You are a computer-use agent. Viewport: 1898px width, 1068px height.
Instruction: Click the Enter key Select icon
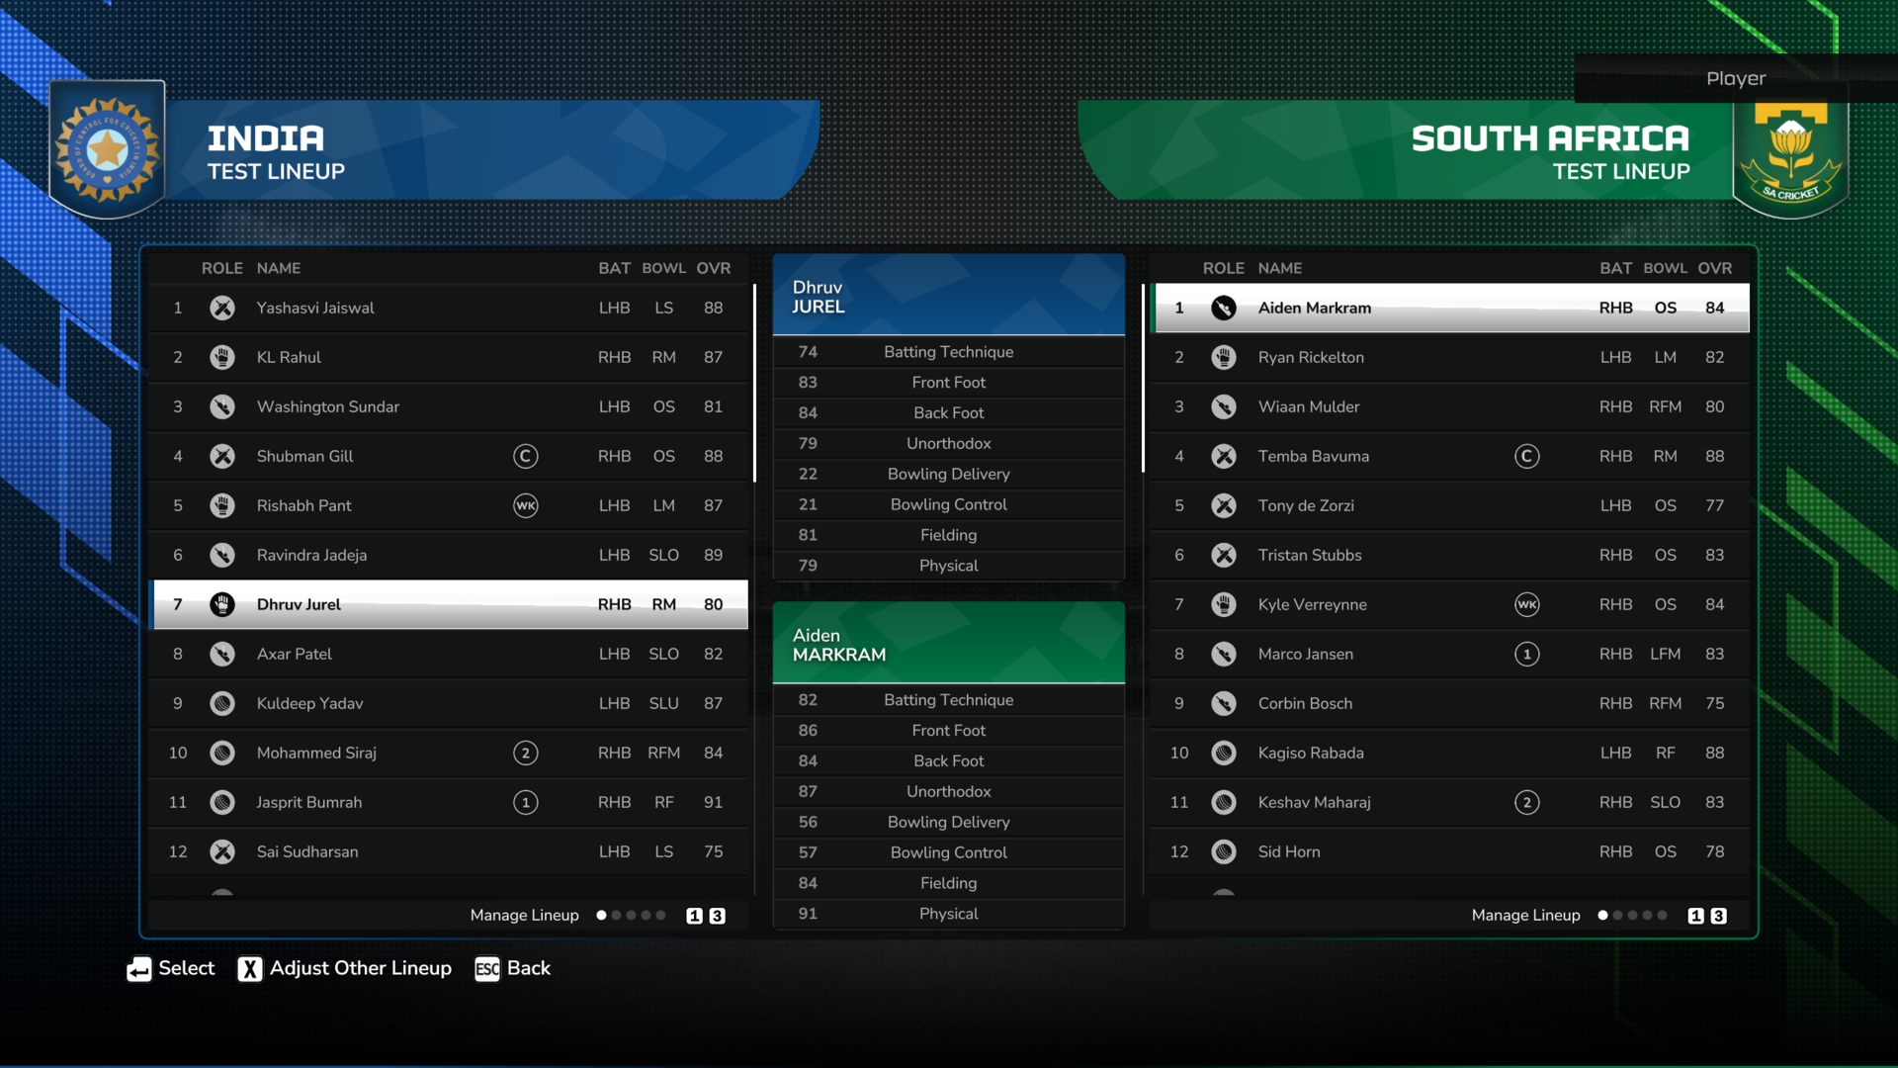(x=139, y=969)
